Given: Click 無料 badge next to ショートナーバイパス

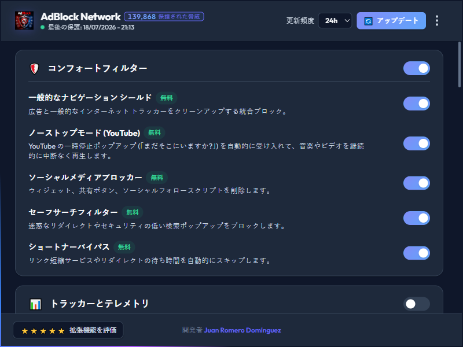Looking at the screenshot, I should (x=124, y=248).
